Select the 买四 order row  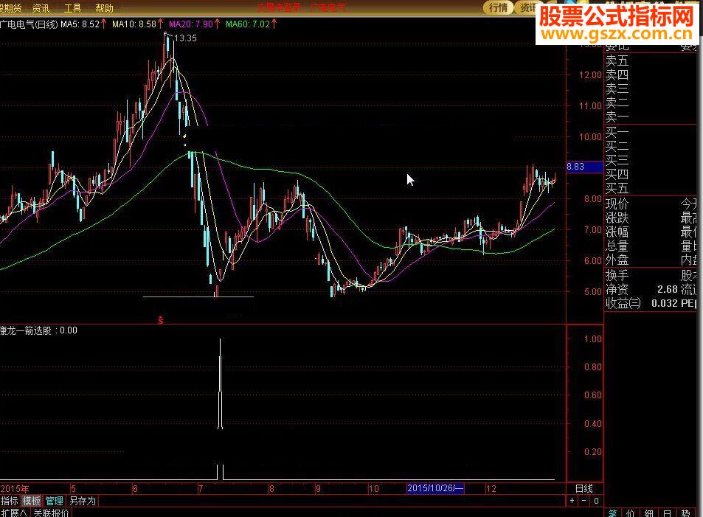click(617, 174)
